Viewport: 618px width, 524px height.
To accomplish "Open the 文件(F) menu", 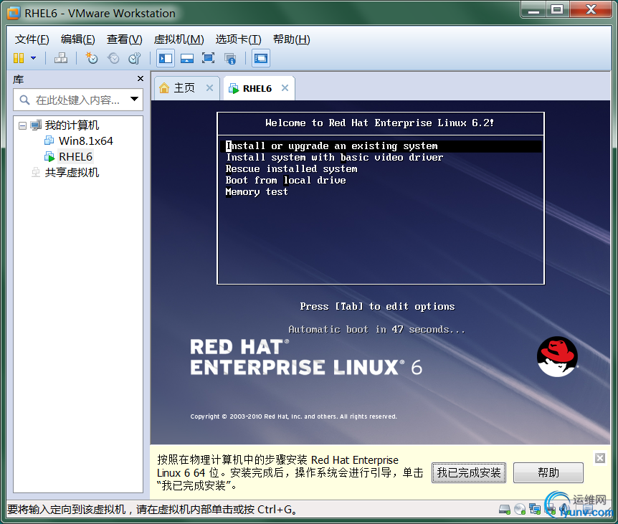I will point(32,39).
